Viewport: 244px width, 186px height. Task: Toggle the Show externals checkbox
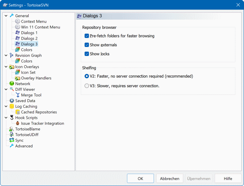click(87, 45)
